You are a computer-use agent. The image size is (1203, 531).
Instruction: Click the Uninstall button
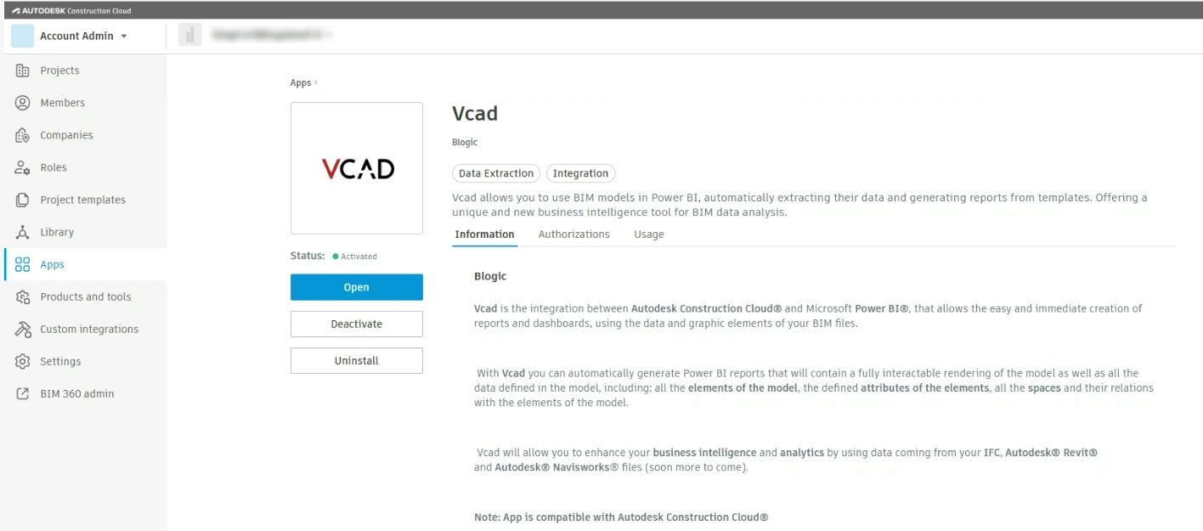[x=357, y=360]
